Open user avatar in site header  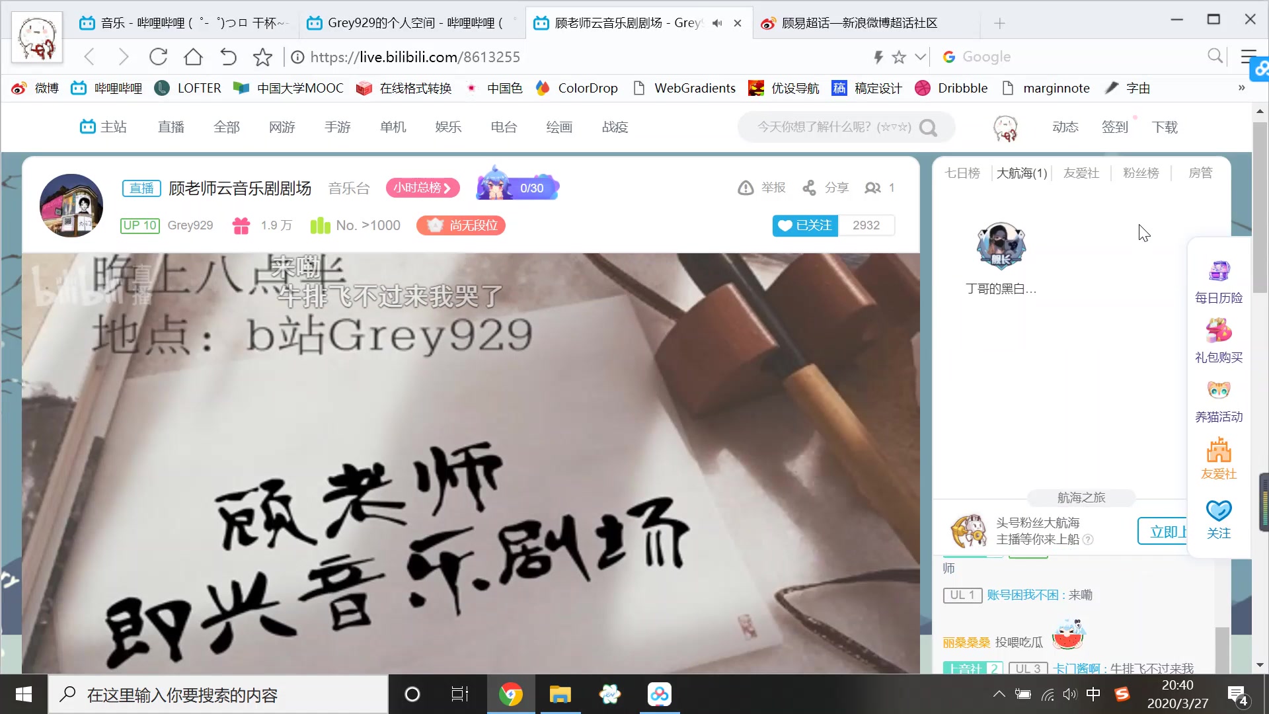[x=1005, y=128]
